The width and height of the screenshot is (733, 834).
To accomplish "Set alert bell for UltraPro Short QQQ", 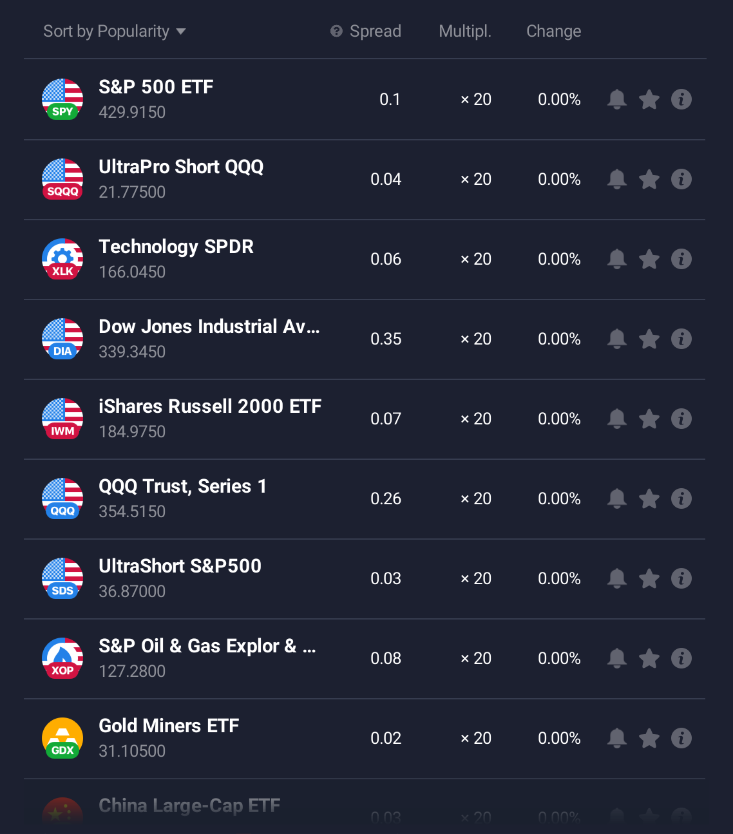I will click(616, 179).
